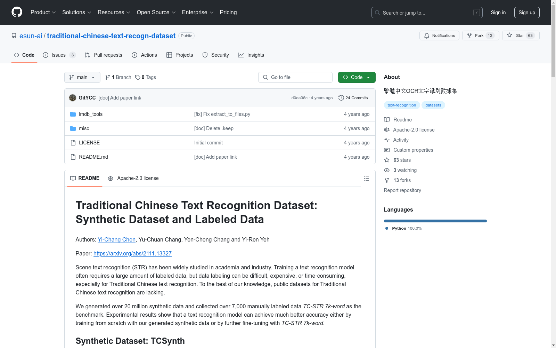Switch to the Issues tab
Viewport: 556px width, 348px height.
tap(59, 55)
